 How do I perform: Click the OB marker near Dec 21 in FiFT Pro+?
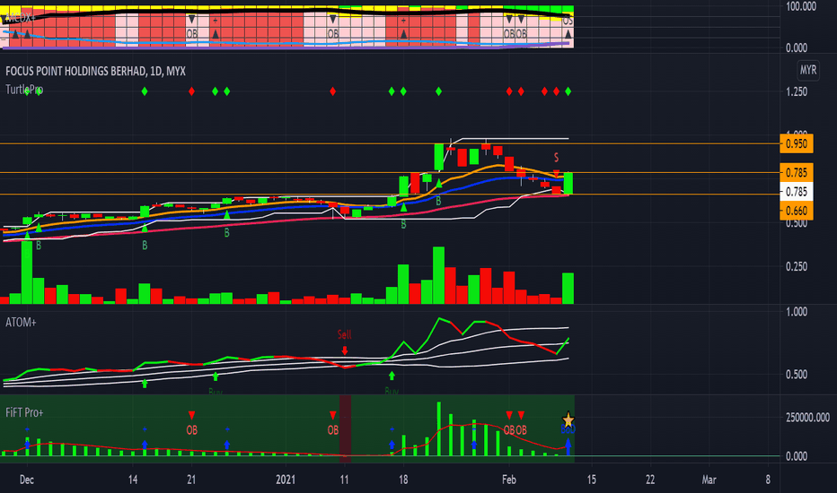pos(191,430)
